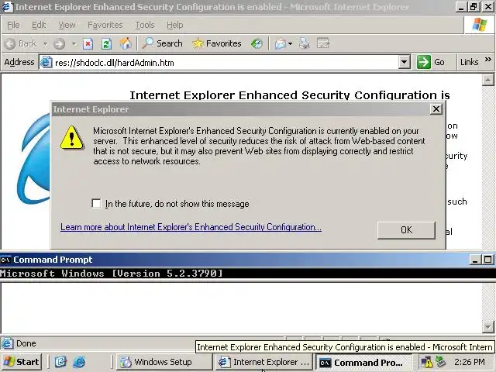Screen dimensions: 496x372
Task: Click the Edit page icon in IE toolbar
Action: 323,43
